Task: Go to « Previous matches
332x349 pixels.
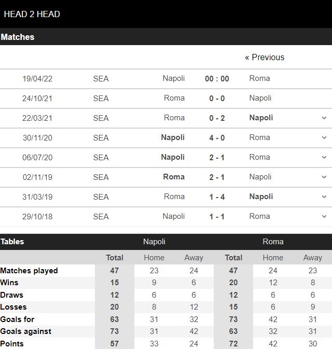Action: 265,58
